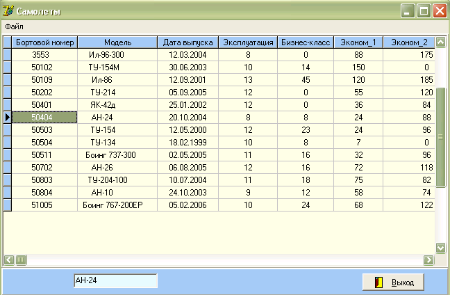Maximize the Самолеты window
The height and width of the screenshot is (295, 450).
point(424,11)
